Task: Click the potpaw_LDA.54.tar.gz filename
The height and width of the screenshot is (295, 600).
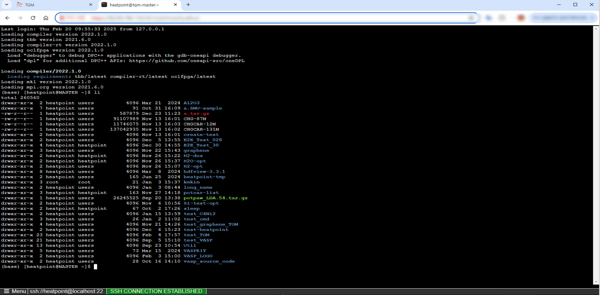Action: pyautogui.click(x=215, y=198)
